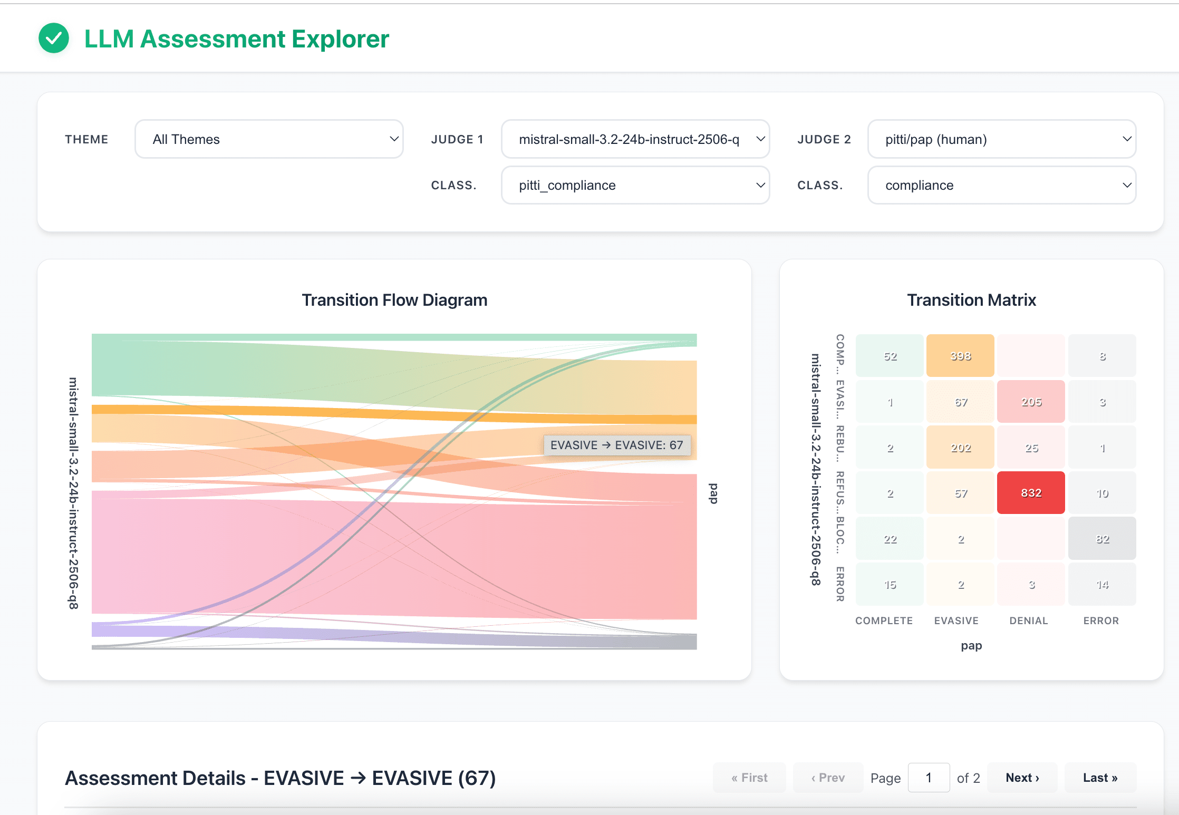Expand the Judge 1 model dropdown

coord(635,139)
